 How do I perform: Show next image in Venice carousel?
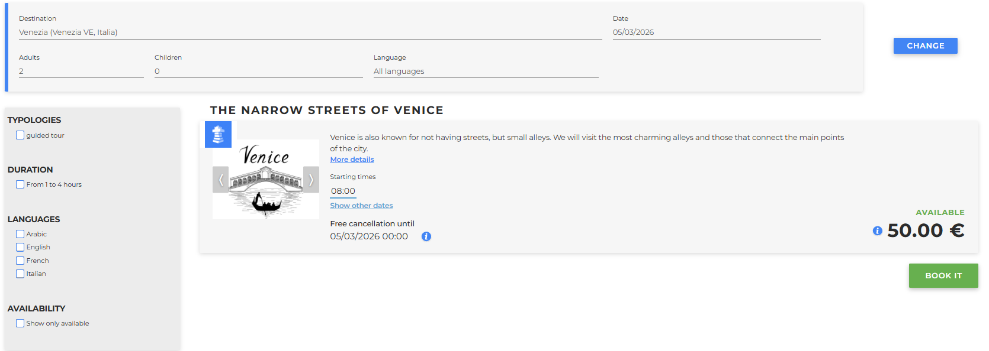[x=311, y=180]
